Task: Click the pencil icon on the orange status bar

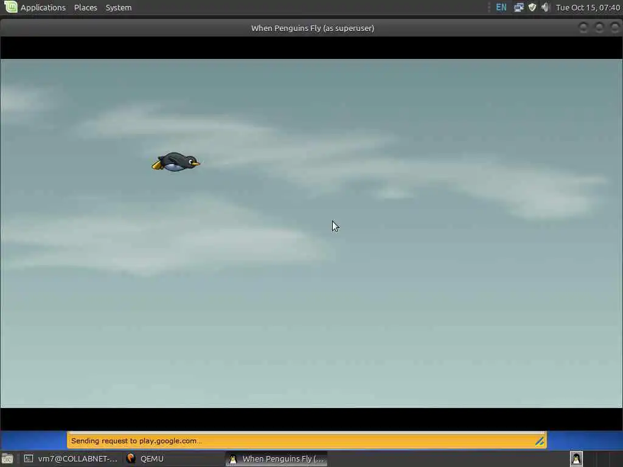Action: (539, 441)
